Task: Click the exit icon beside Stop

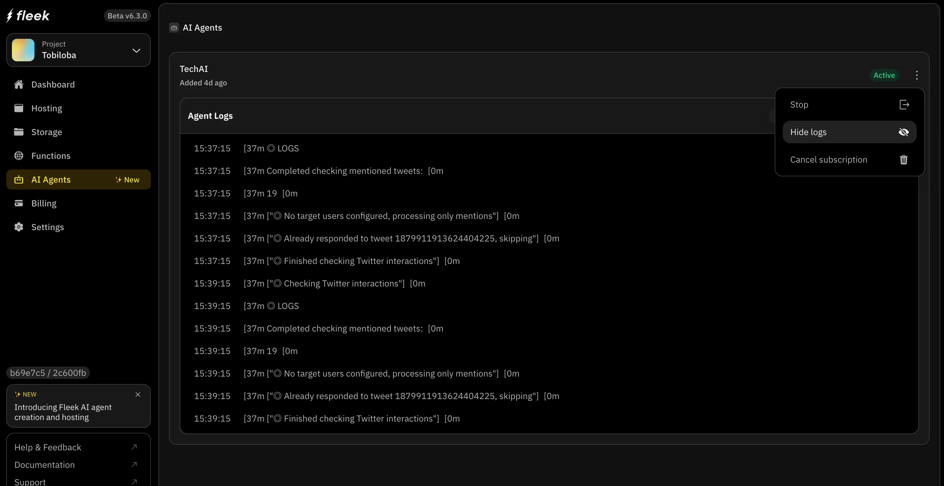Action: pos(905,104)
